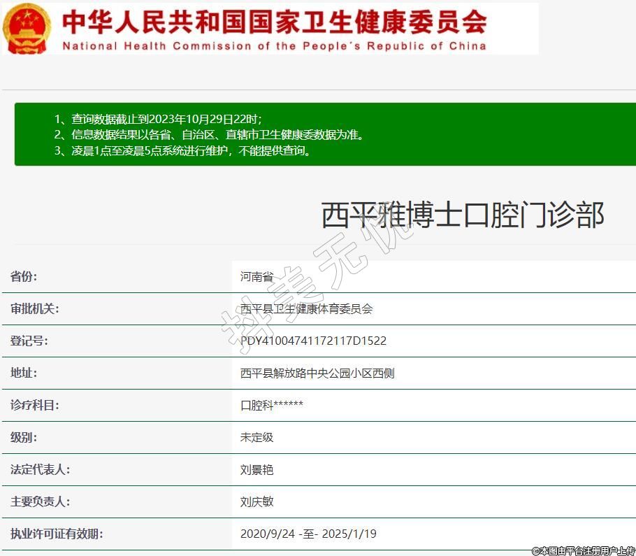Click the license validity period dates
The width and height of the screenshot is (636, 556).
(x=308, y=534)
